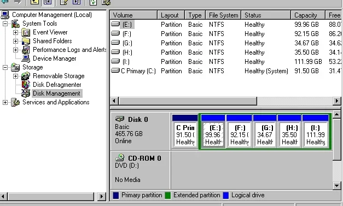343x206 pixels.
Task: Click the left arrow of the volume list scrollbar
Action: [x=114, y=101]
